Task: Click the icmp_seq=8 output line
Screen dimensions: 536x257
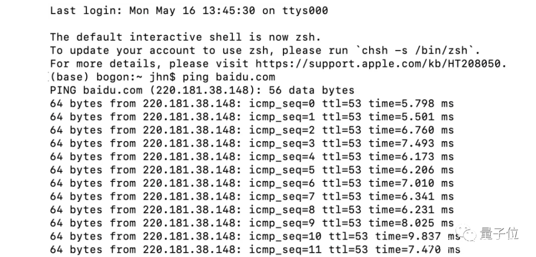Action: [x=252, y=210]
